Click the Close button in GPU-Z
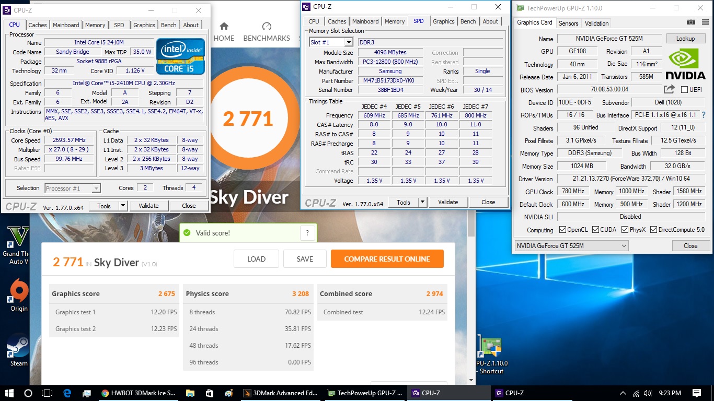 (690, 246)
